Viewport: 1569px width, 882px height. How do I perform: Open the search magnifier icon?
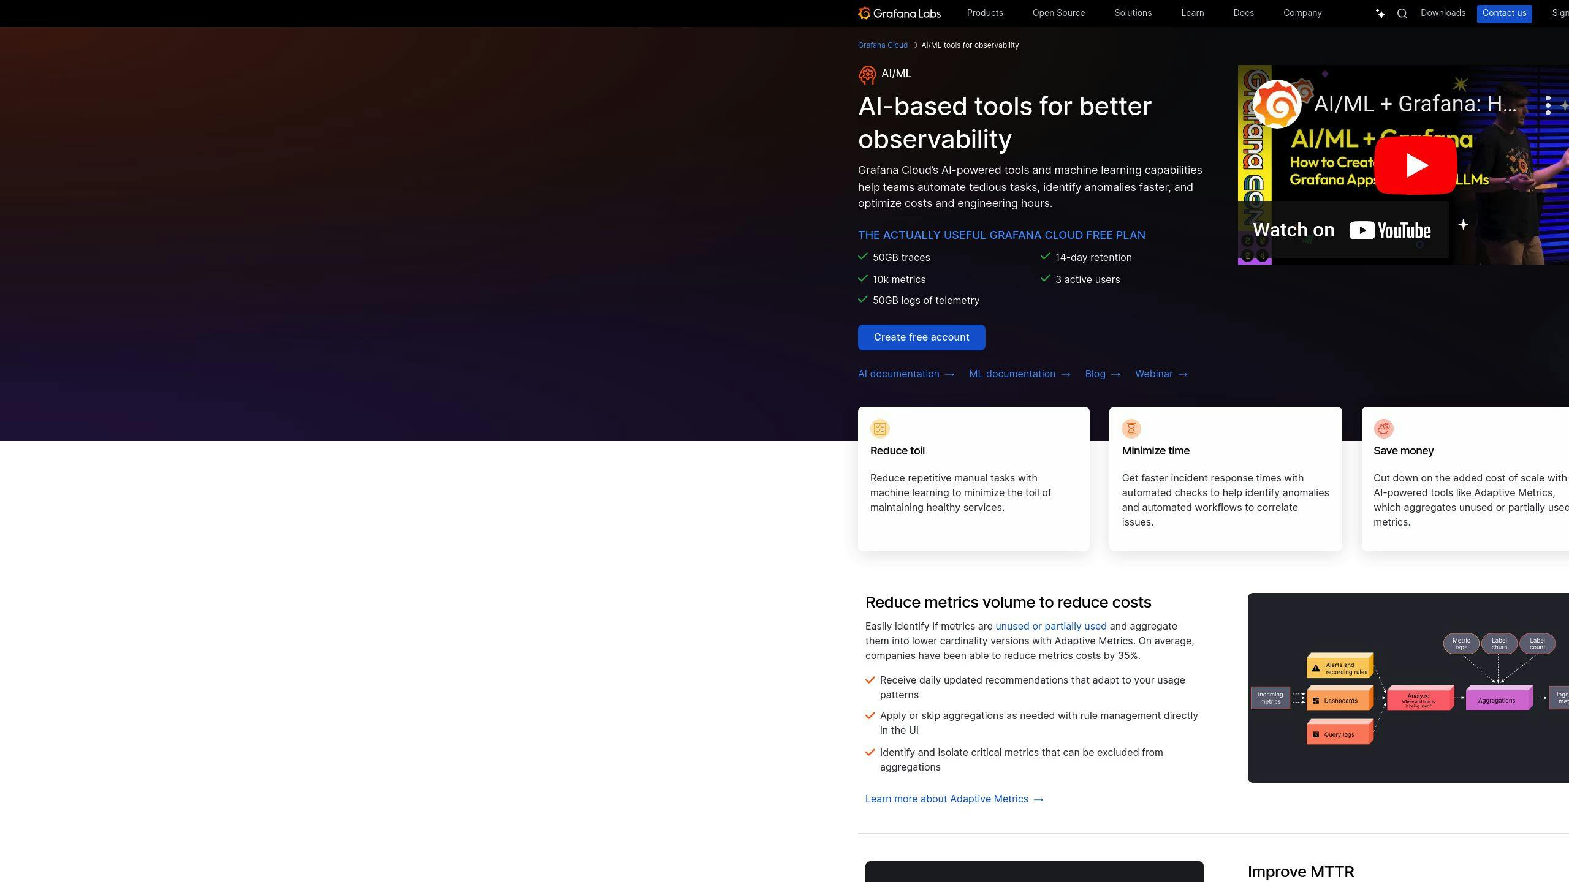1402,13
